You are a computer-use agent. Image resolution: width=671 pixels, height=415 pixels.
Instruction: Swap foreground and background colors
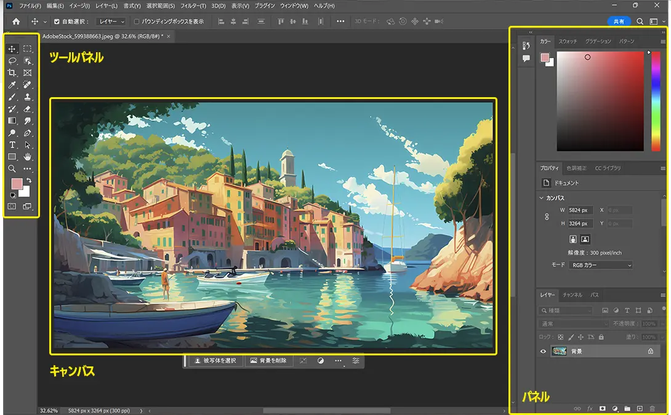(x=29, y=181)
